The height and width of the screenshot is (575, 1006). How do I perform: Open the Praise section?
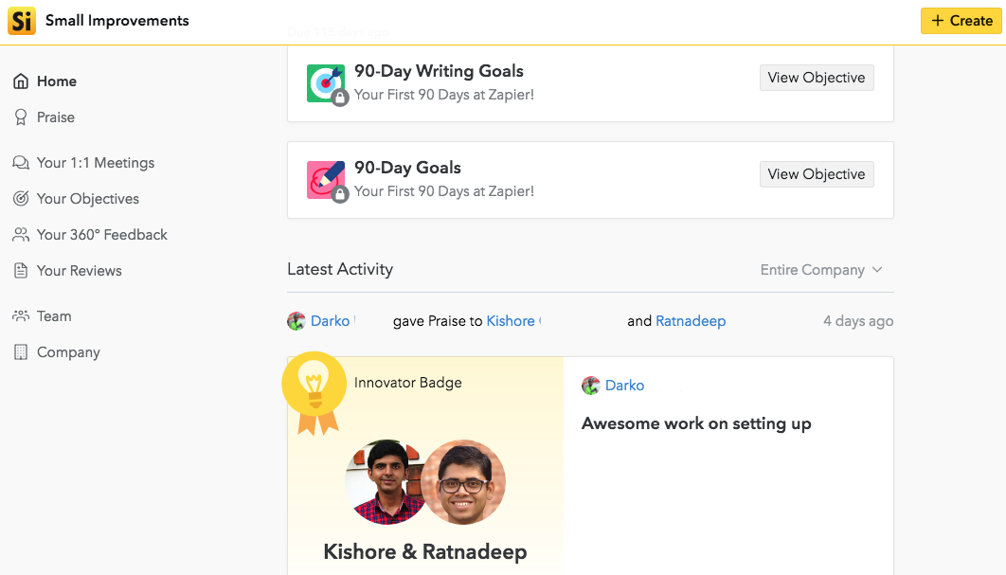[x=56, y=117]
